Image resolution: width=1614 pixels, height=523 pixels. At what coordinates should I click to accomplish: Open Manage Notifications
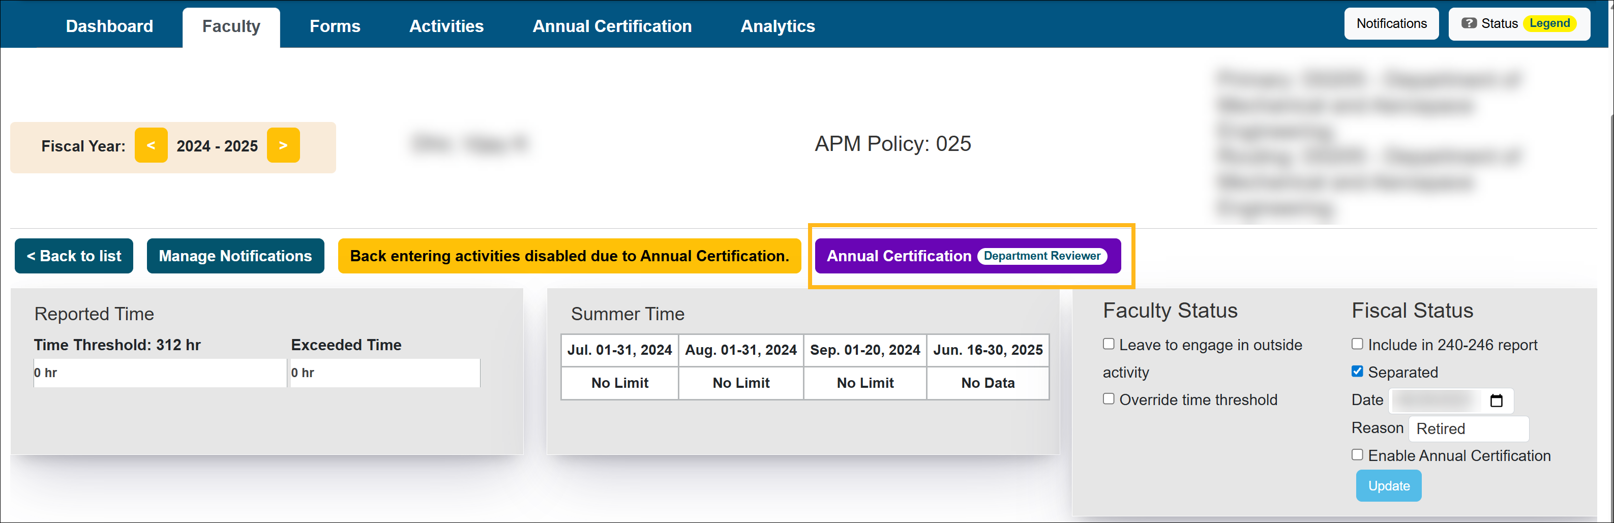coord(235,256)
